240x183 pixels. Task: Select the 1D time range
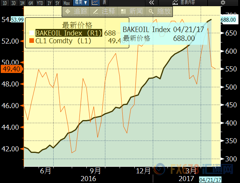[5, 3]
